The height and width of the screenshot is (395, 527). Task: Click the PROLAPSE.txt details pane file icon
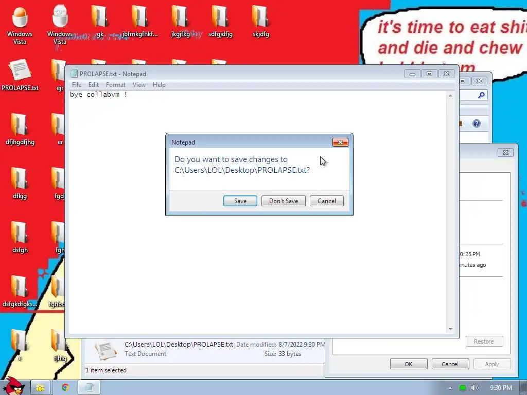coord(106,350)
